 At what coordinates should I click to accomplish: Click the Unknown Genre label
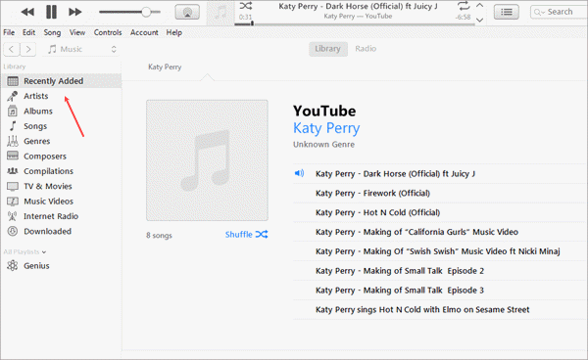tap(323, 145)
